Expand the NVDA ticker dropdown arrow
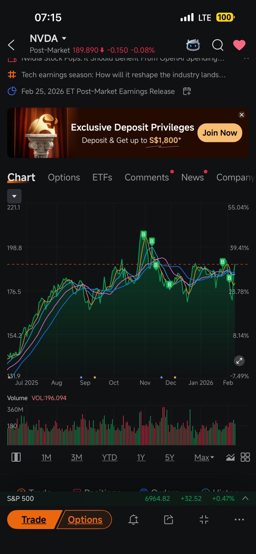This screenshot has width=256, height=554. click(64, 38)
